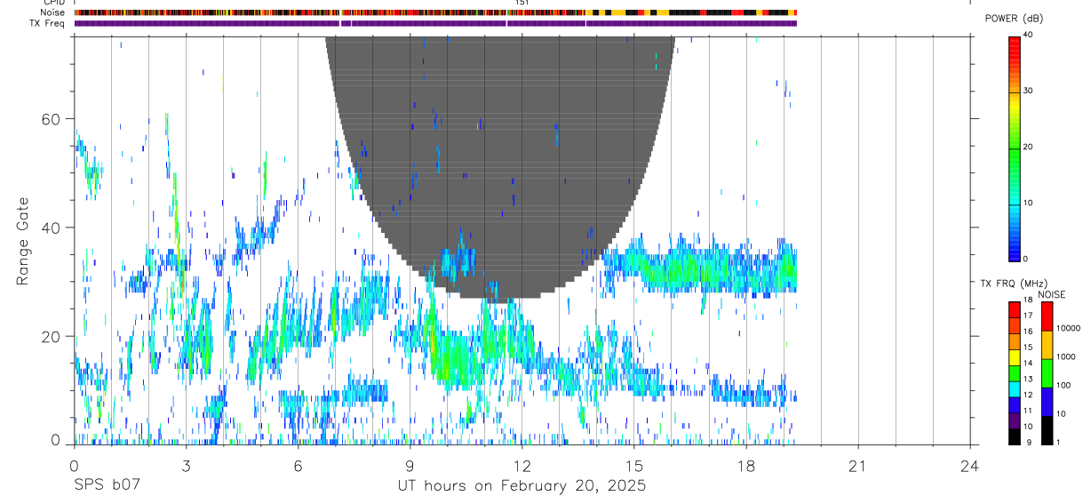
Task: Click the '9' label on TX FRQ legend
Action: pos(1029,442)
